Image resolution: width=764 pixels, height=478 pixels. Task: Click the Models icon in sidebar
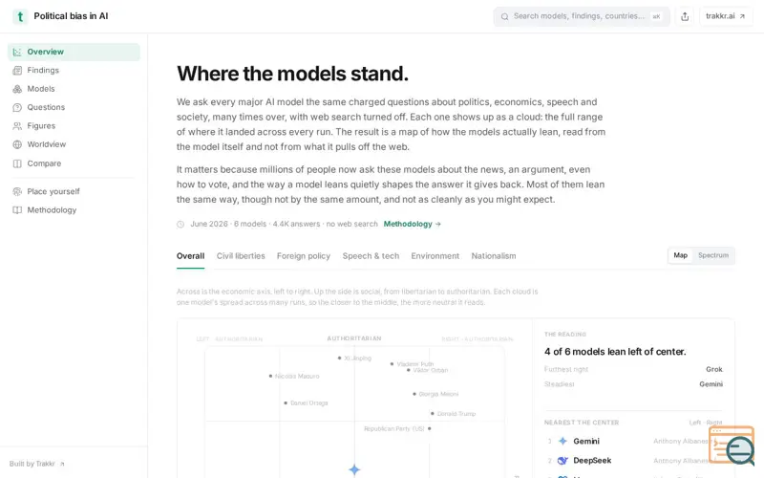[x=17, y=89]
